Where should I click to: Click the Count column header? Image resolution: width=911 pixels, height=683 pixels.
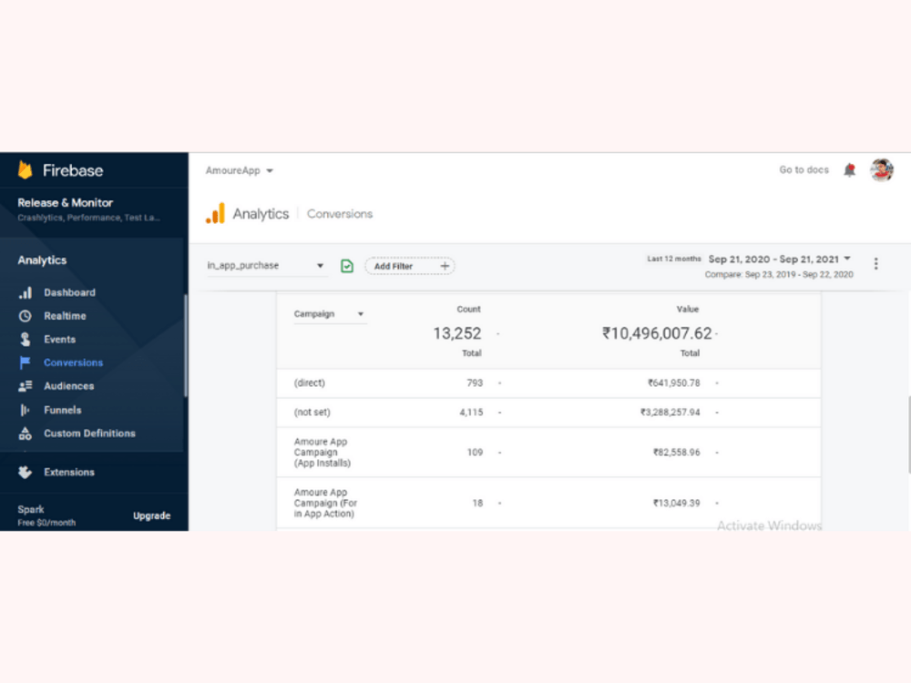[x=468, y=309]
